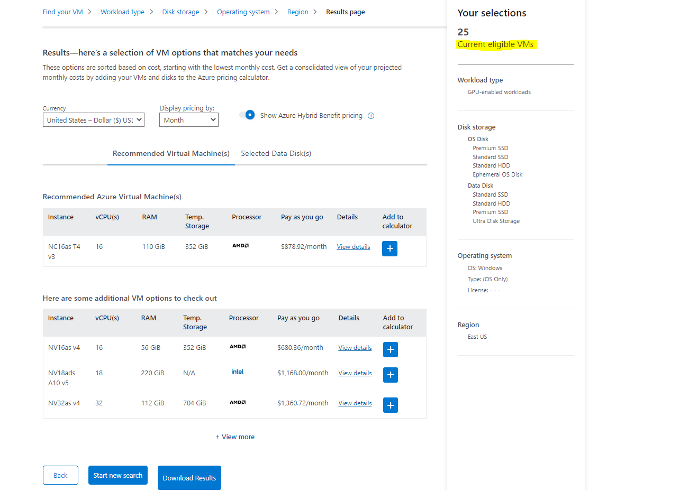The height and width of the screenshot is (491, 679).
Task: Add NV16as v4 to the calculator
Action: [390, 349]
